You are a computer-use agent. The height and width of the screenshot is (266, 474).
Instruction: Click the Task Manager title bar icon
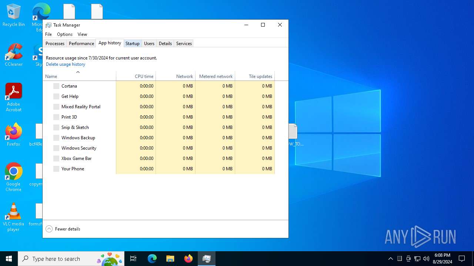point(49,25)
